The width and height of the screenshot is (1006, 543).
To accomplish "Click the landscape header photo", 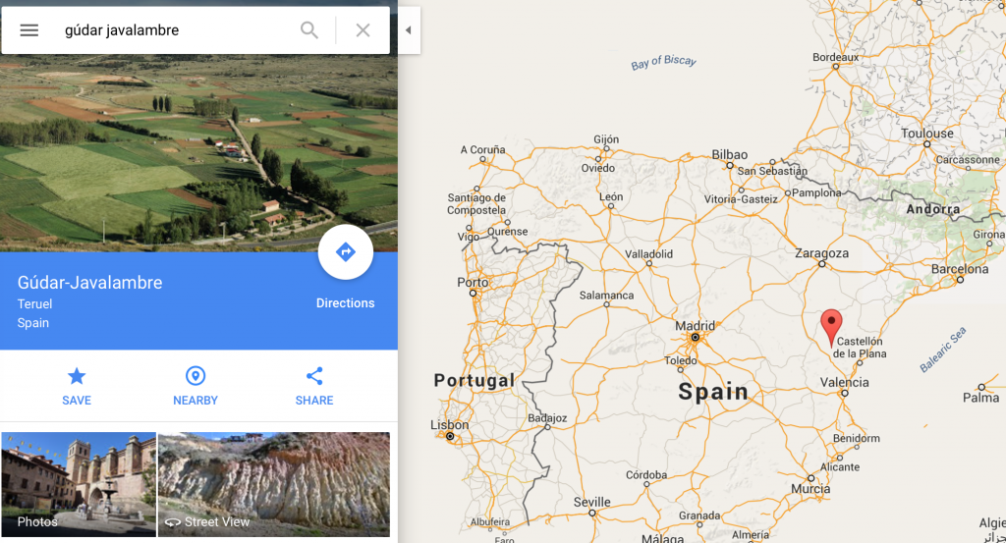I will pyautogui.click(x=198, y=152).
